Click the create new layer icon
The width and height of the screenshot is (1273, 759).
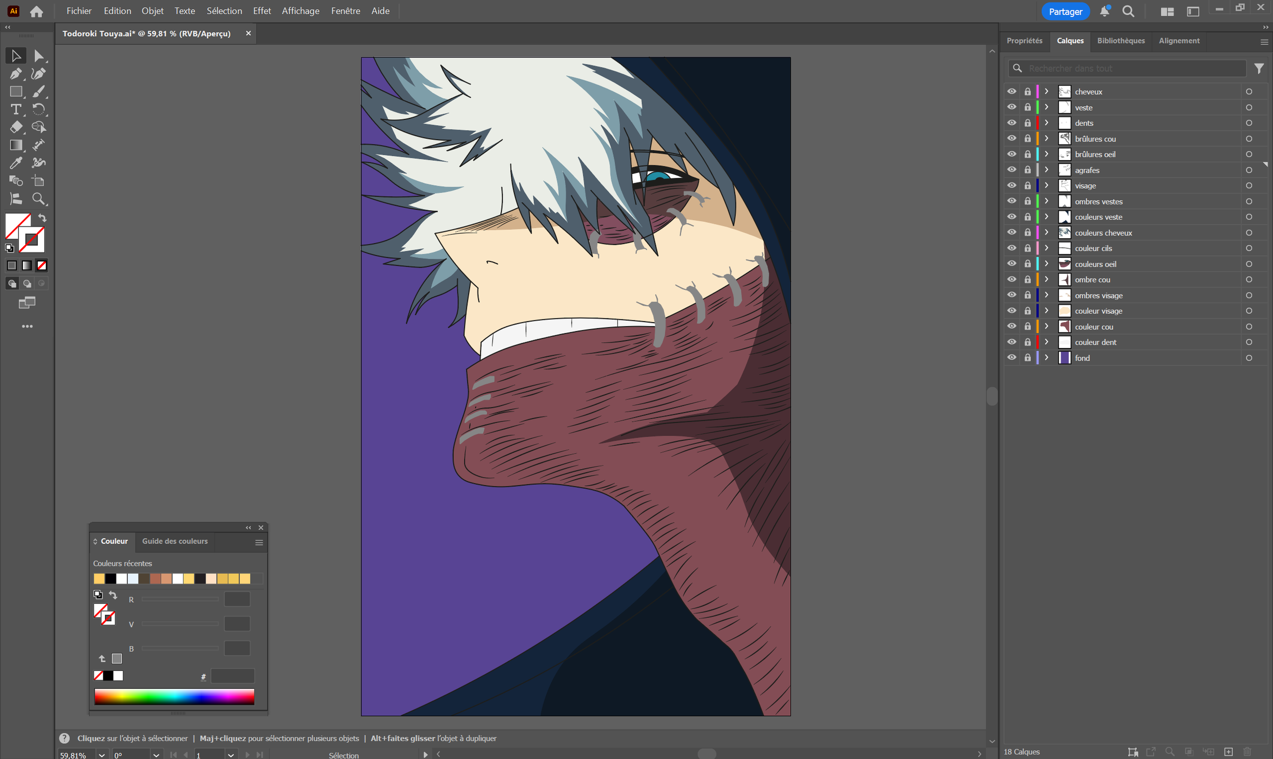click(1229, 752)
